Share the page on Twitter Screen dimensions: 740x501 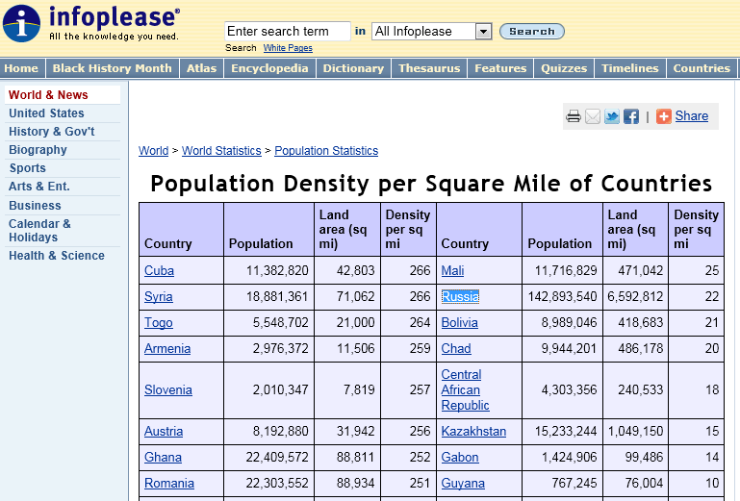point(612,116)
